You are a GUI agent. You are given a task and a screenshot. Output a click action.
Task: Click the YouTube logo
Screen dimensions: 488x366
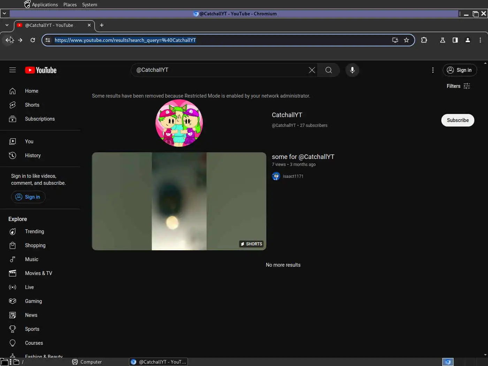click(41, 70)
